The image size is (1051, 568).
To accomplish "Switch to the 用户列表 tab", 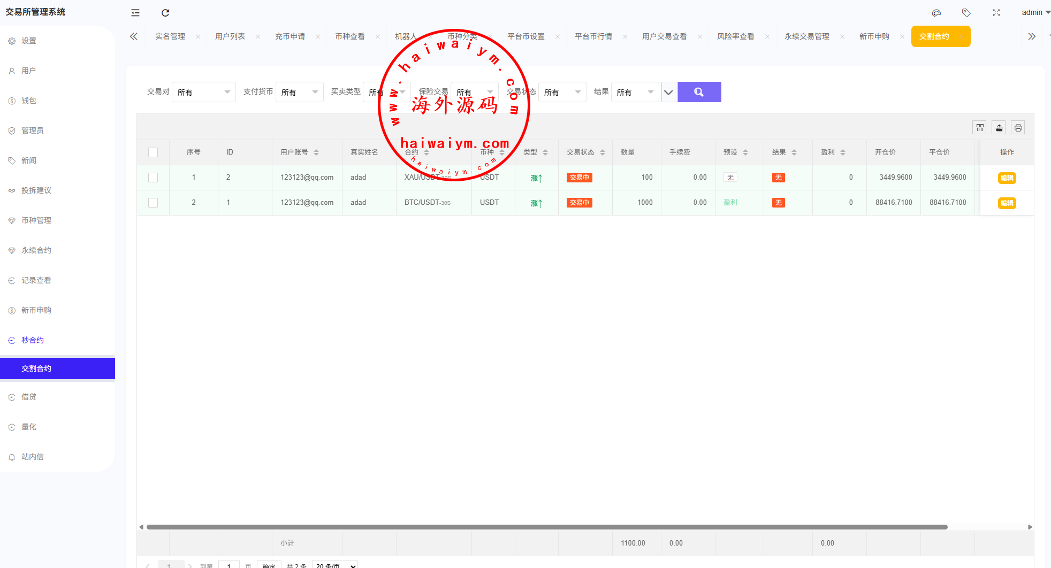I will pyautogui.click(x=230, y=36).
